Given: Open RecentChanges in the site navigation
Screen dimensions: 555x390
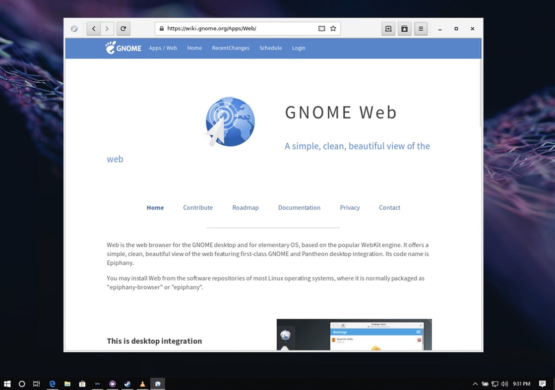Looking at the screenshot, I should (x=231, y=48).
